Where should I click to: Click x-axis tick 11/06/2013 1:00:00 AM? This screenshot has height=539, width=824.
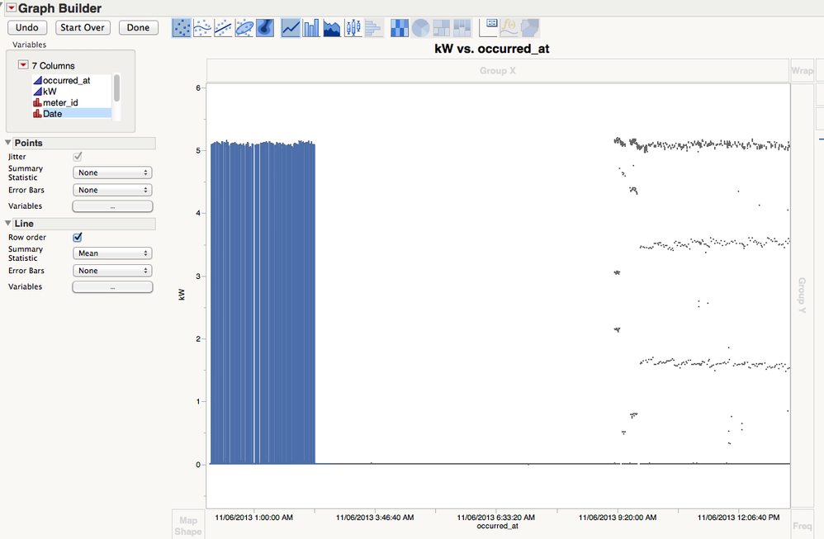click(253, 518)
